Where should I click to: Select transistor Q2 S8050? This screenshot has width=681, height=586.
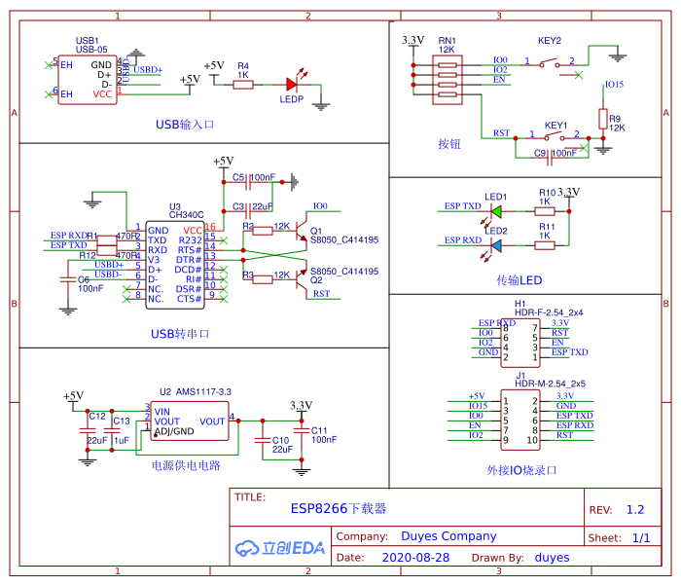pyautogui.click(x=302, y=279)
